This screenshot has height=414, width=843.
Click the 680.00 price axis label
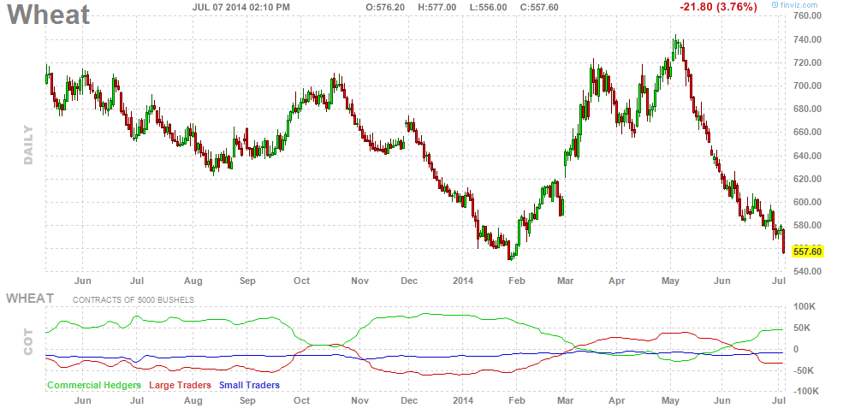click(808, 109)
